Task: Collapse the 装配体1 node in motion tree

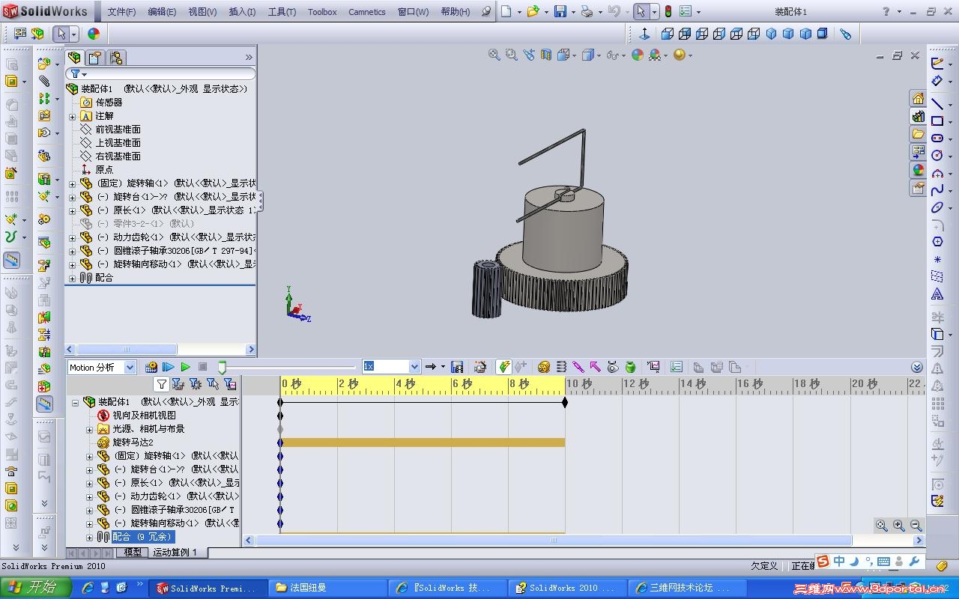Action: 76,402
